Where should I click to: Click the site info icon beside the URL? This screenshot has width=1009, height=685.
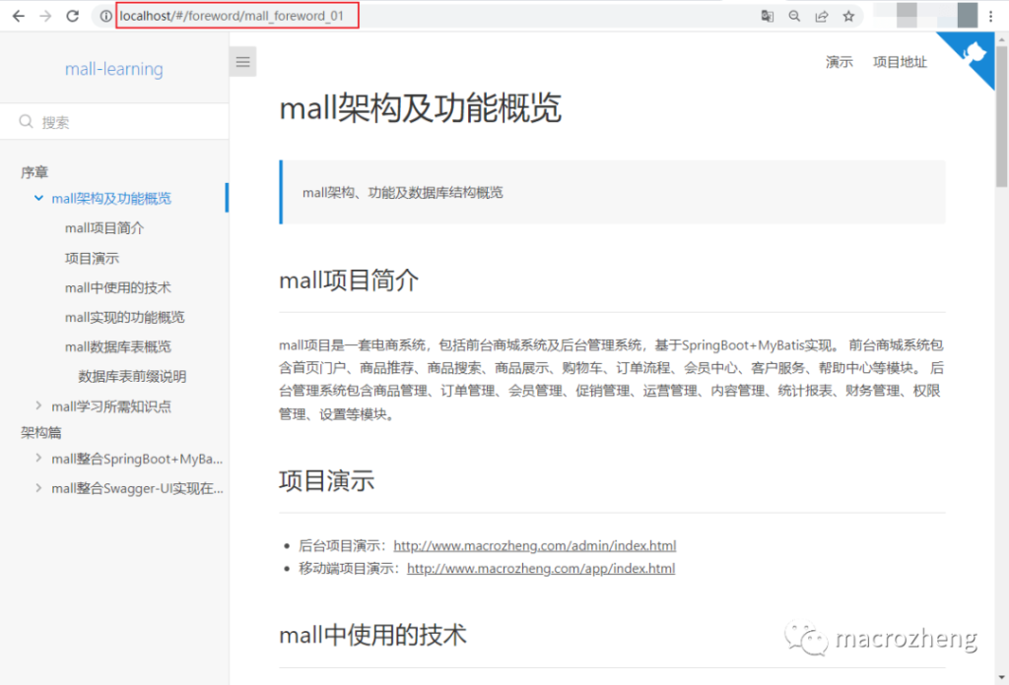pos(104,16)
